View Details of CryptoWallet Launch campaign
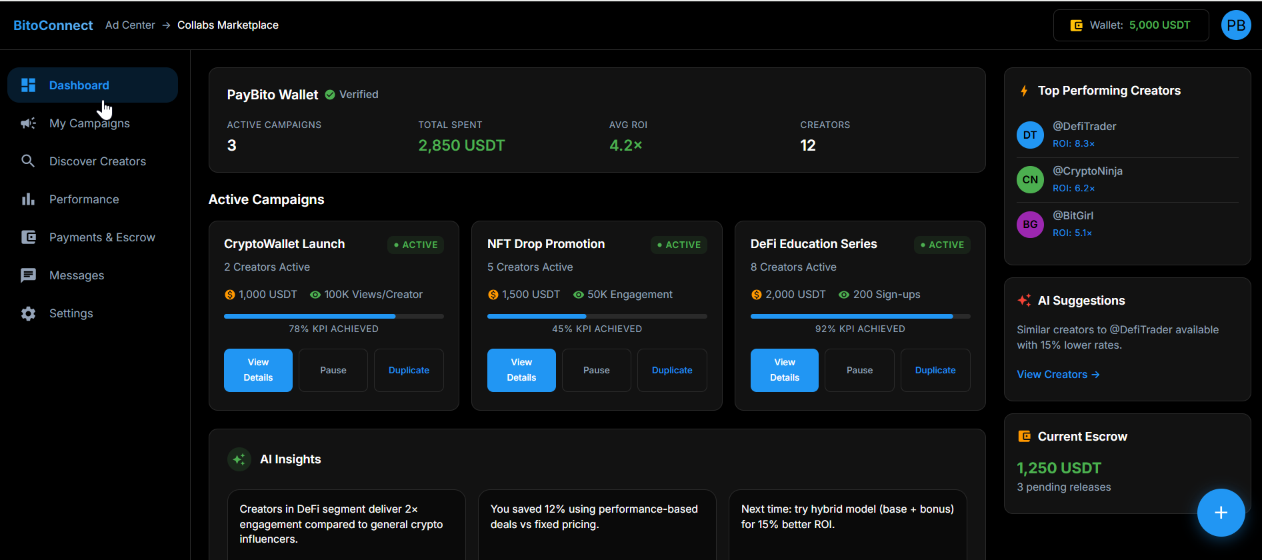This screenshot has height=560, width=1262. 258,370
